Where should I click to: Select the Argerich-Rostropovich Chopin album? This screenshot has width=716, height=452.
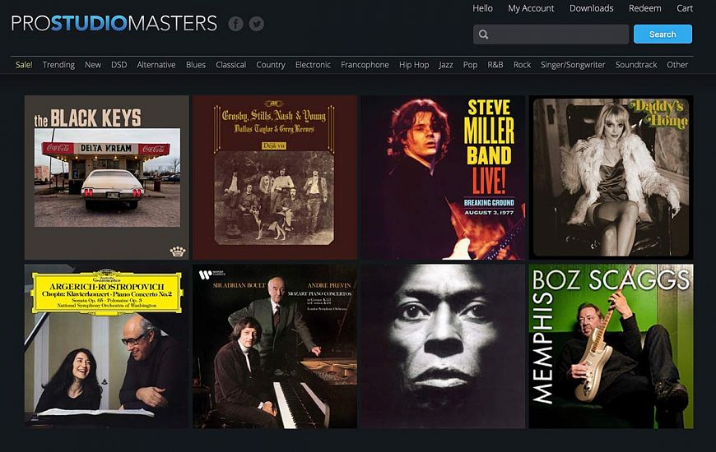107,346
